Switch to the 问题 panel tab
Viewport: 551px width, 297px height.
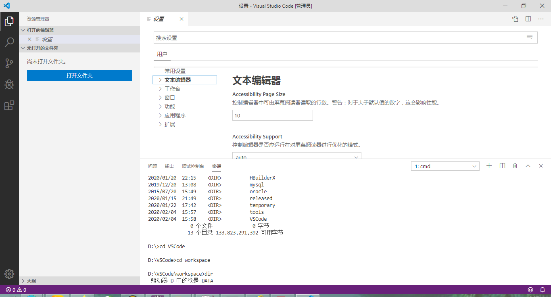(x=152, y=166)
